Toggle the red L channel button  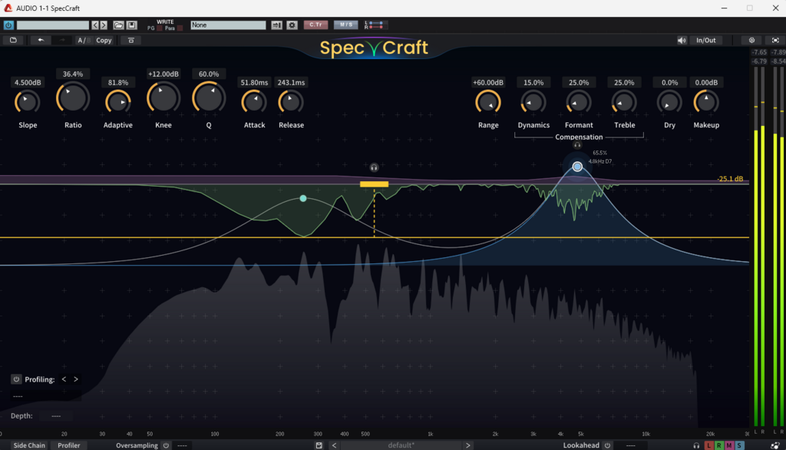(708, 445)
